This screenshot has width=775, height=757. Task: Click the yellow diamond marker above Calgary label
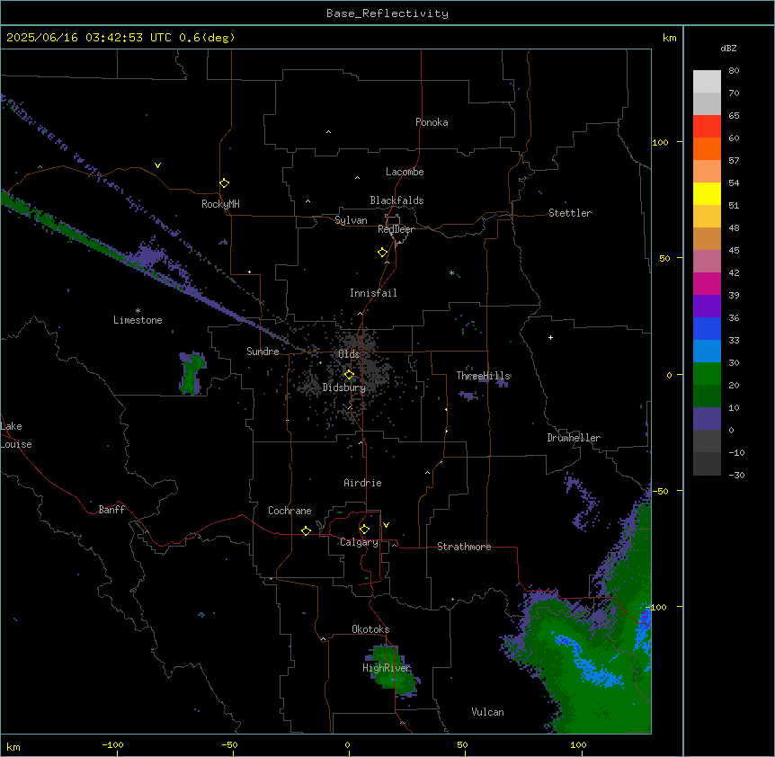click(x=364, y=530)
